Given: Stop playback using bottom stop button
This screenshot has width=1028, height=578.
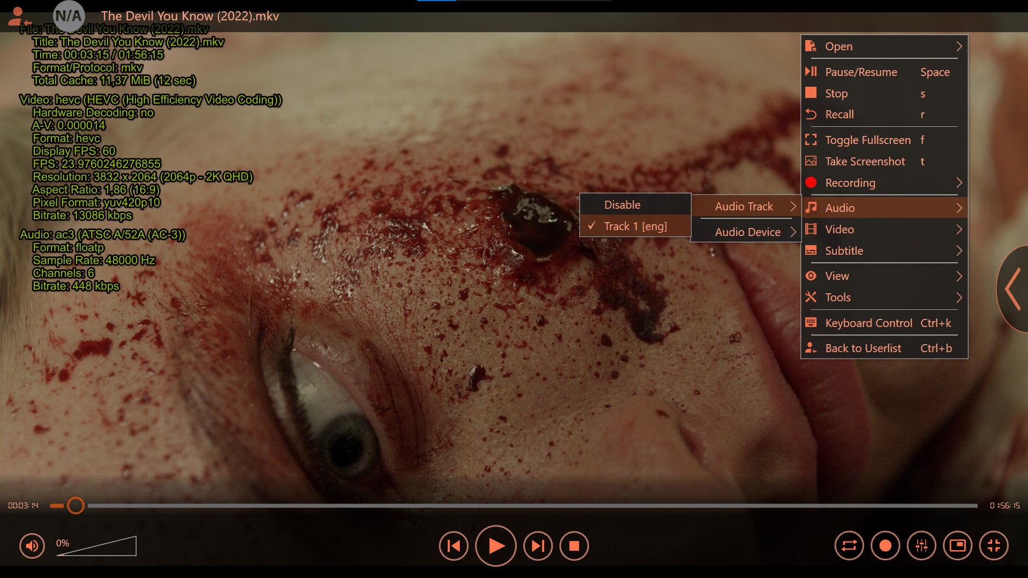Looking at the screenshot, I should click(574, 546).
